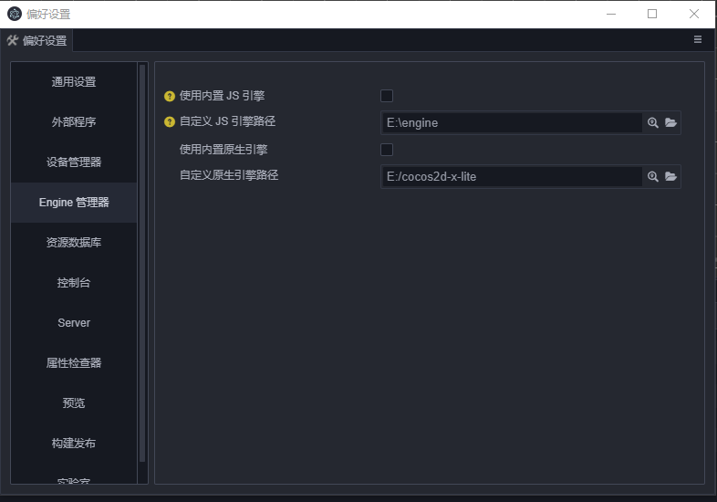Click magnifier icon beside cocos2d-x-lite path
Screen dimensions: 717x502
pyautogui.click(x=653, y=177)
